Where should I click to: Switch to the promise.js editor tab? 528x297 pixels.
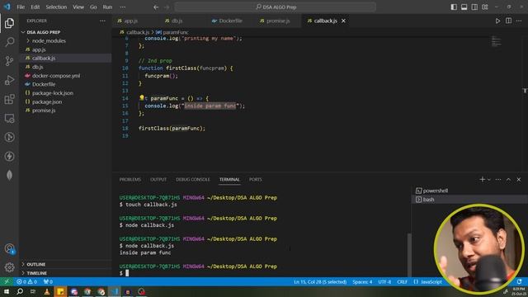tap(278, 21)
